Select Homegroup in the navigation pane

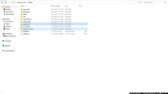point(8,34)
